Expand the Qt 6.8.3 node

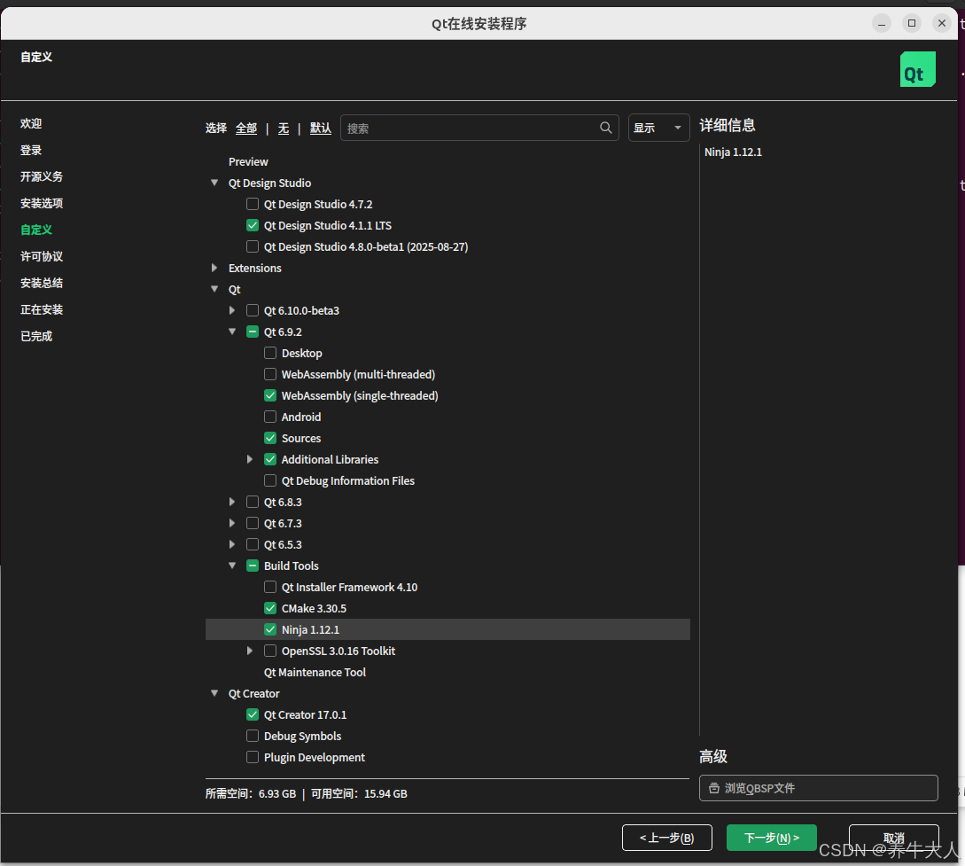[x=232, y=502]
